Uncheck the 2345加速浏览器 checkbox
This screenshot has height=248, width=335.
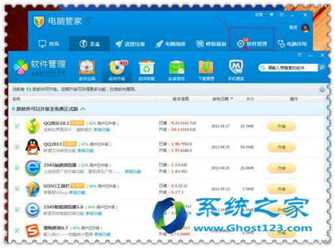coord(17,168)
